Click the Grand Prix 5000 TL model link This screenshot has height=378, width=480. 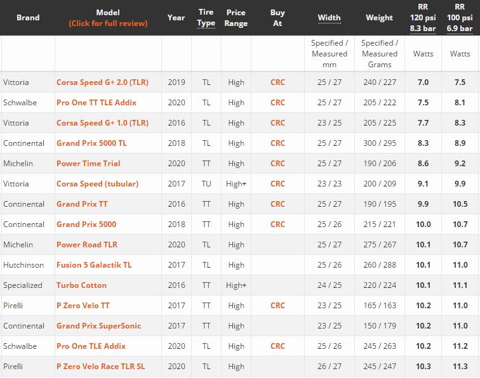tap(91, 143)
